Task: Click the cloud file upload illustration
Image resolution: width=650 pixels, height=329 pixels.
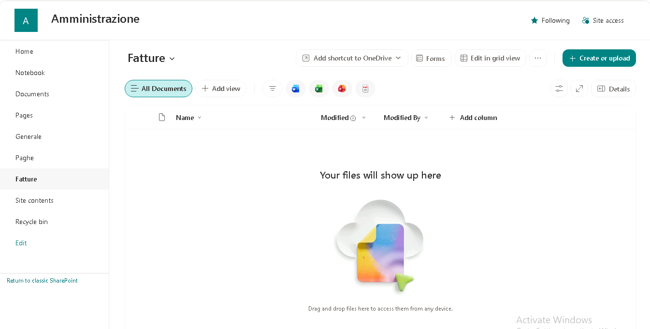Action: (380, 246)
